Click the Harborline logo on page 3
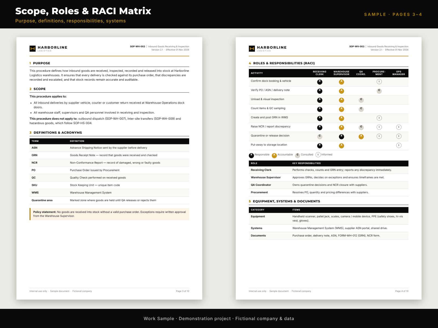The width and height of the screenshot is (438, 328). 48,48
